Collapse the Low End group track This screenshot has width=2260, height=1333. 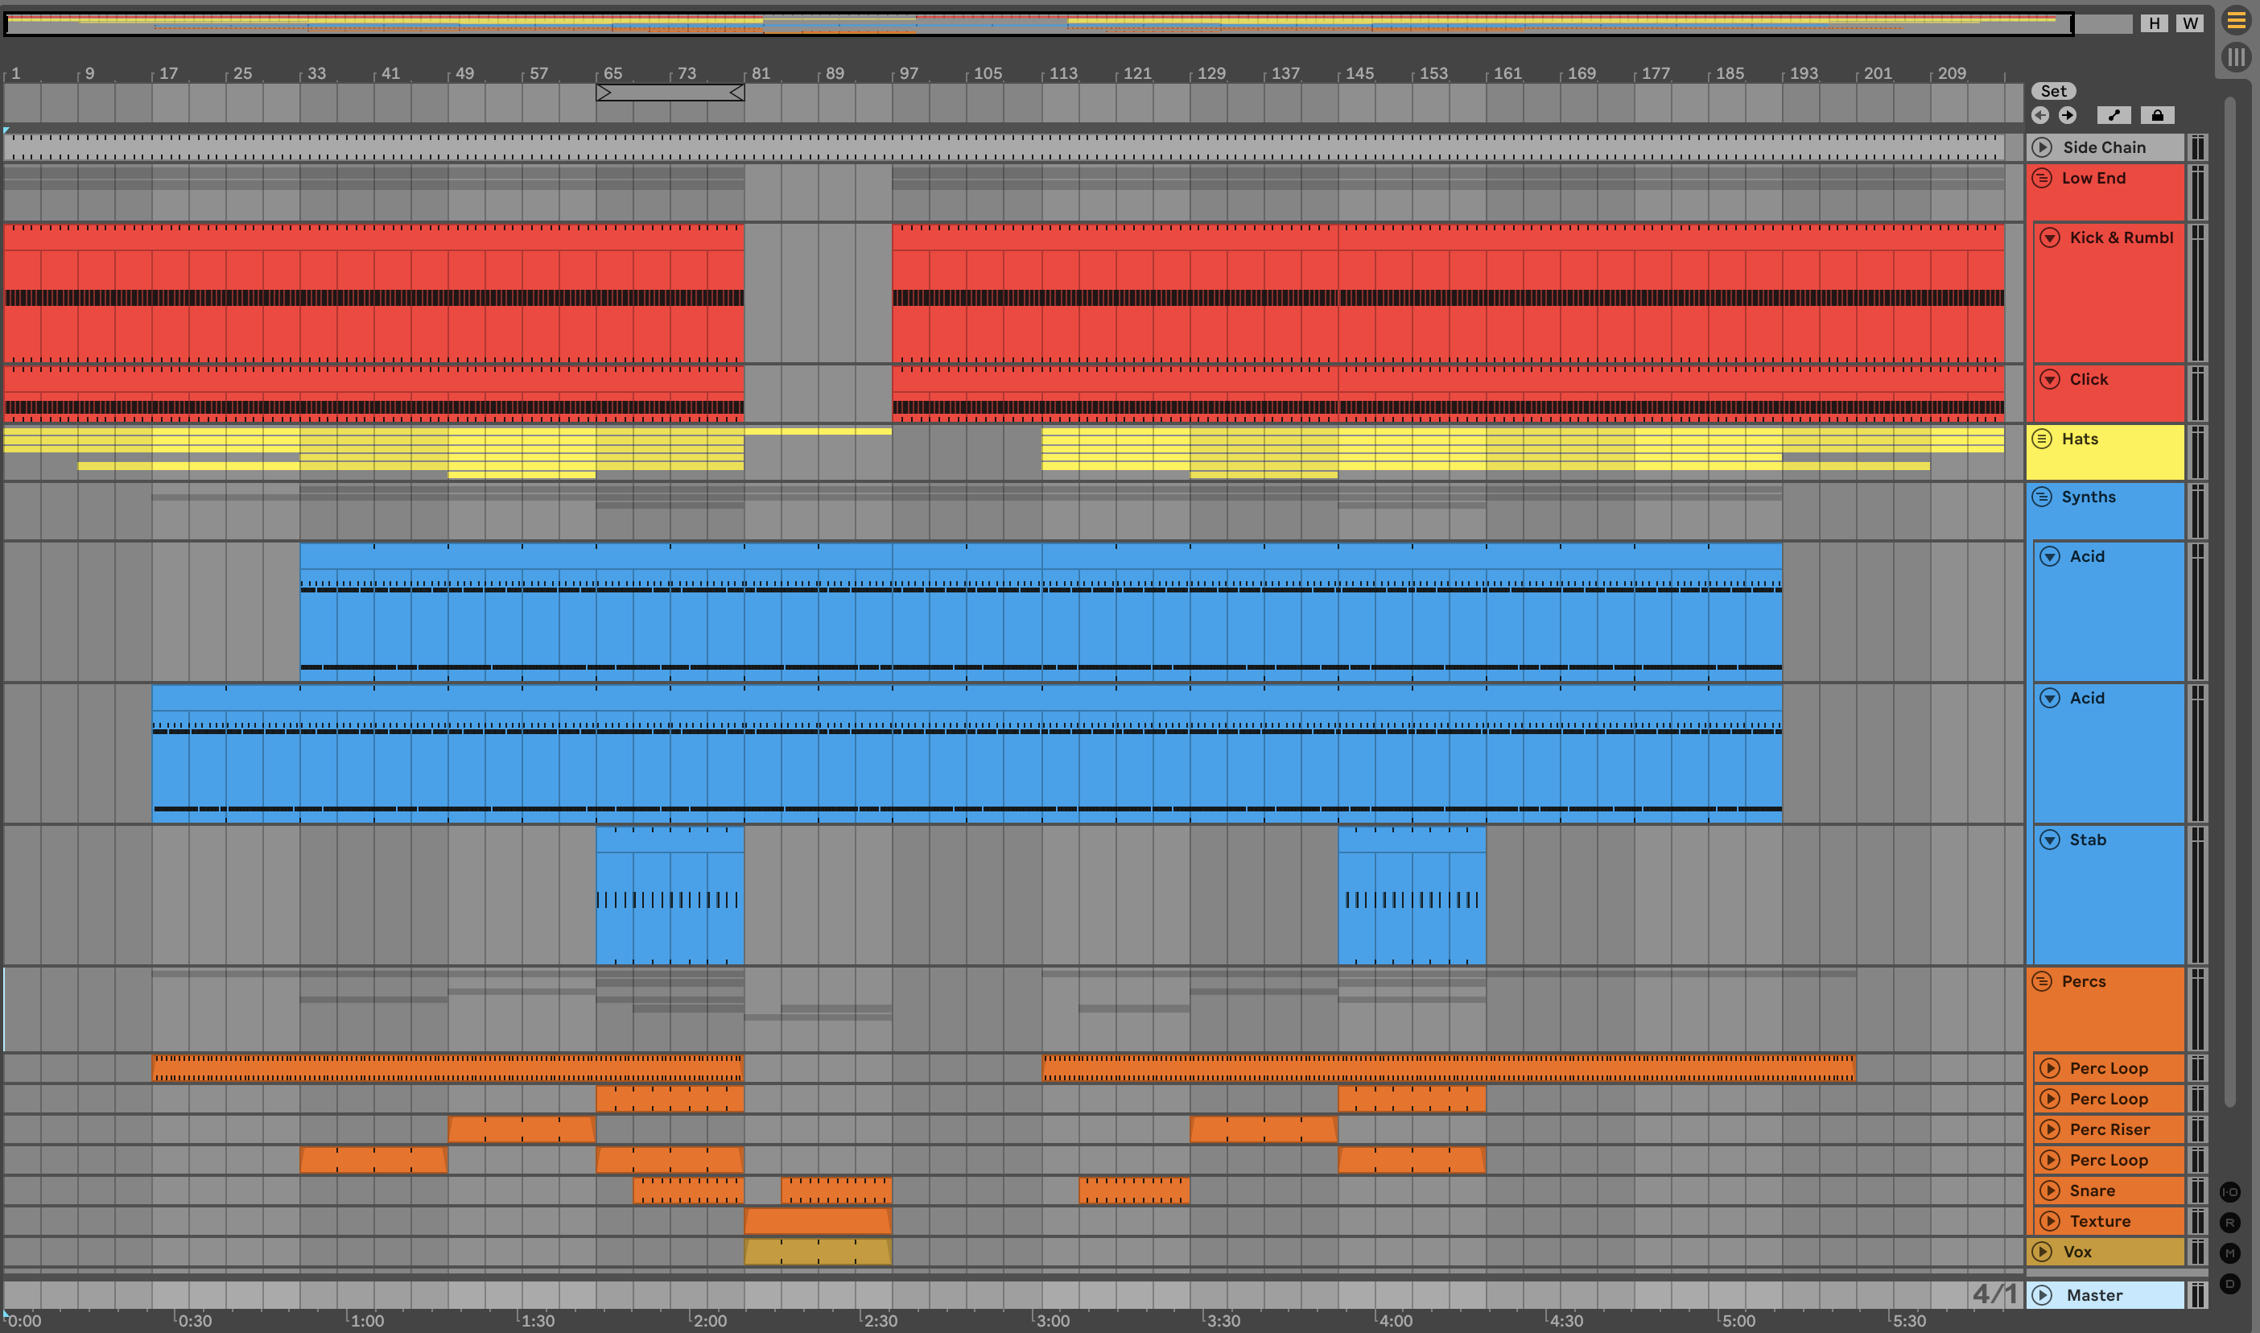2042,178
